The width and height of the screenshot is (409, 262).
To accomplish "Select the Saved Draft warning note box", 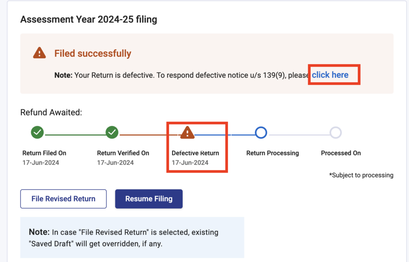I will point(132,237).
